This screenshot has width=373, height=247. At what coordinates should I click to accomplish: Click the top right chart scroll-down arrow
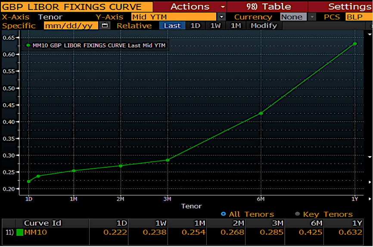[370, 34]
